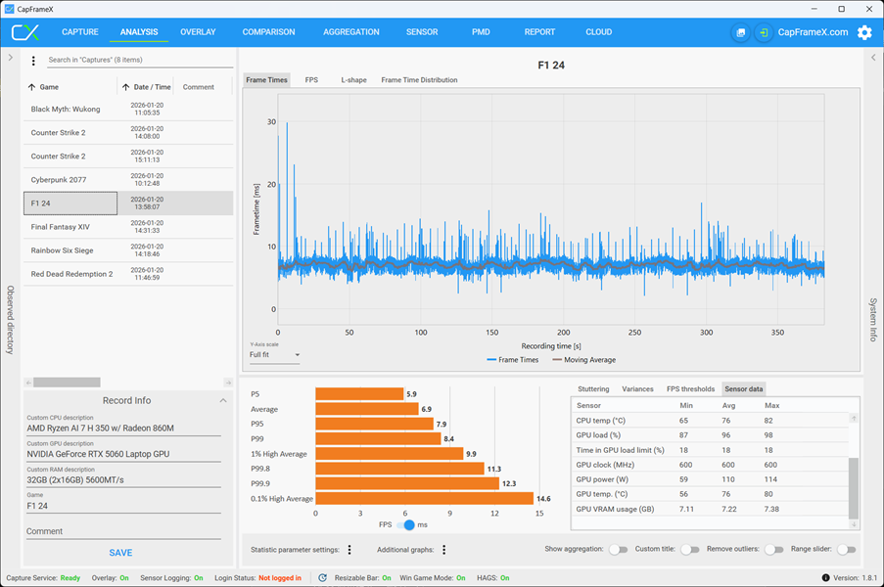Screen dimensions: 884x587
Task: Open Additional graphs three-dot menu
Action: click(444, 549)
